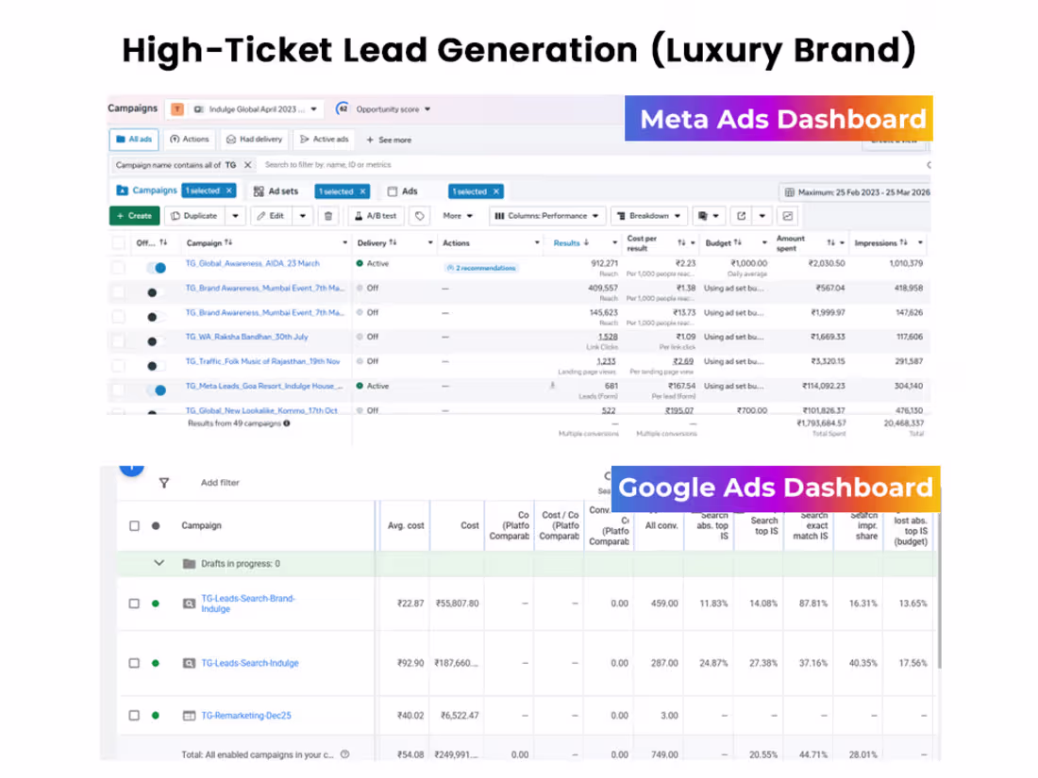Clear the Campaigns tab 1 selected chip
Screen dimensions: 1038x778
point(229,190)
